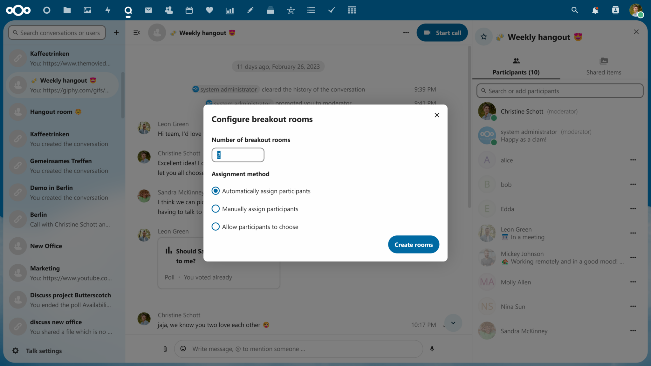Select Manually assign participants
The height and width of the screenshot is (366, 651).
[216, 209]
